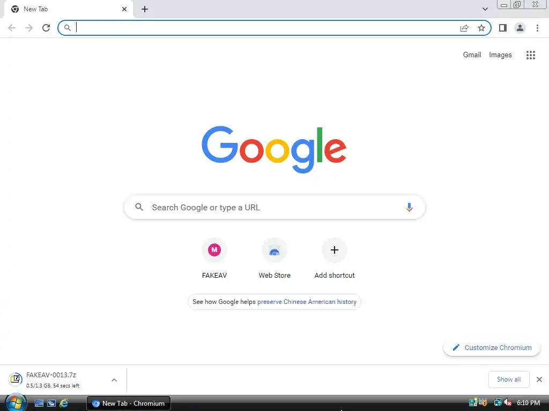Screen dimensions: 549x411
Task: Open the profile avatar menu
Action: click(520, 28)
